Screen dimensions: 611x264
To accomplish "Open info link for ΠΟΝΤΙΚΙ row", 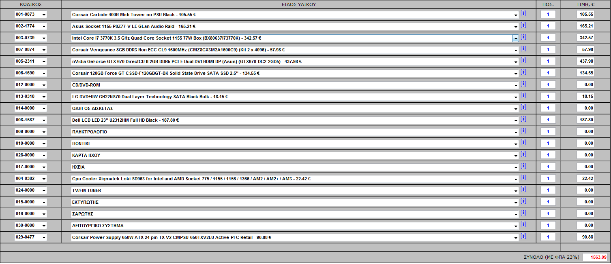I will coord(523,143).
